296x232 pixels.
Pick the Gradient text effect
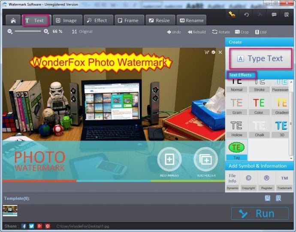point(281,105)
